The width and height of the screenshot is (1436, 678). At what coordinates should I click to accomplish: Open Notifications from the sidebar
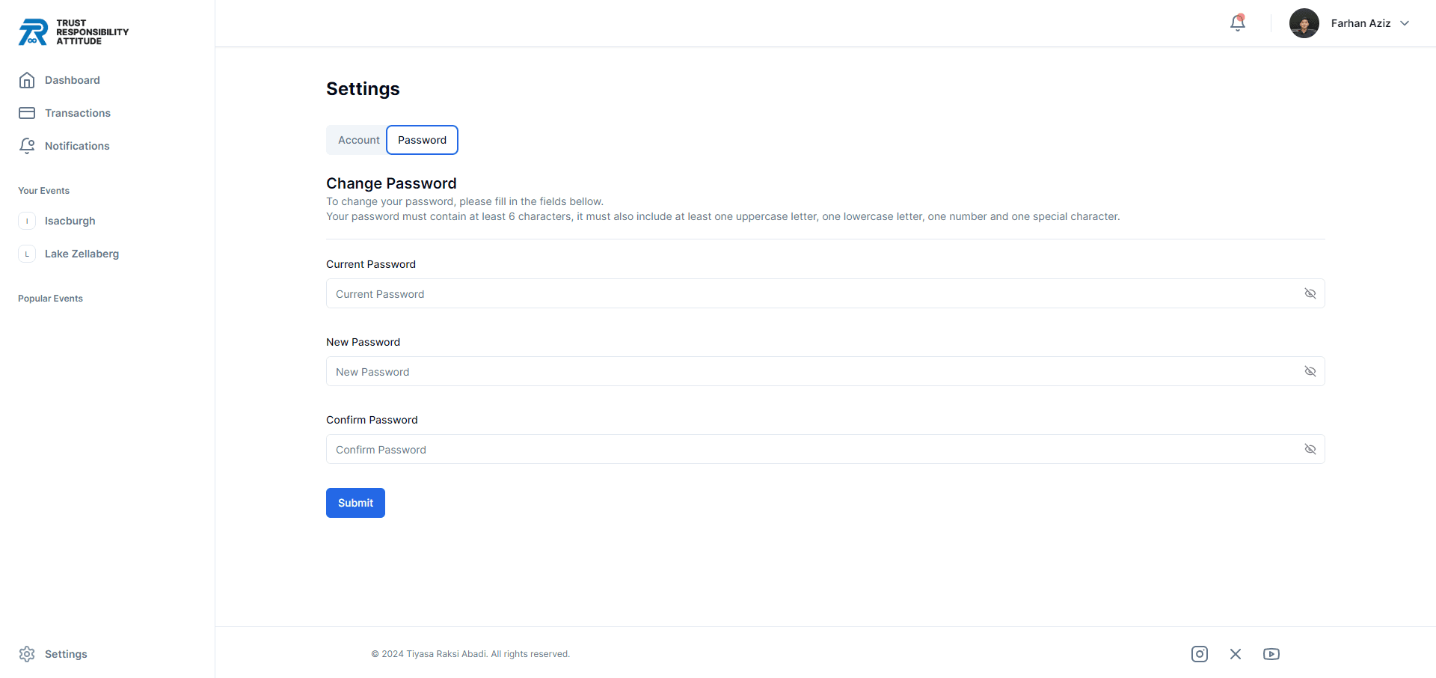pyautogui.click(x=76, y=145)
